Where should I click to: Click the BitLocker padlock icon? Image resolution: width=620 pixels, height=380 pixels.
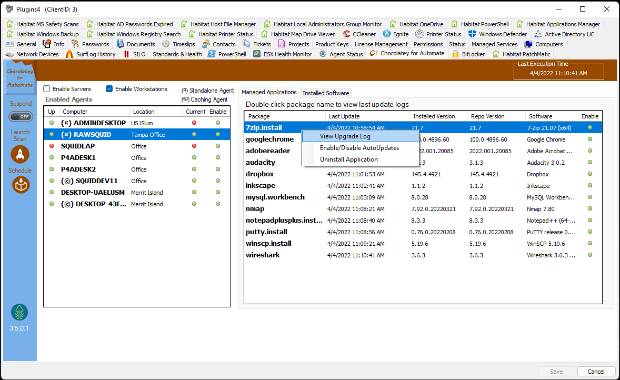(x=456, y=54)
